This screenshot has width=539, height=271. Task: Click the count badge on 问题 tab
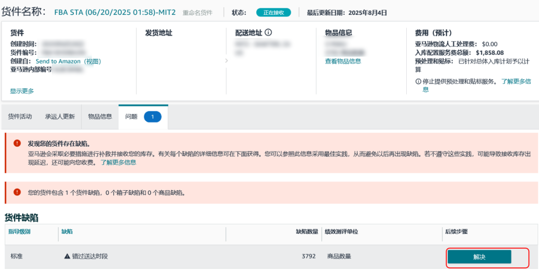pos(152,117)
